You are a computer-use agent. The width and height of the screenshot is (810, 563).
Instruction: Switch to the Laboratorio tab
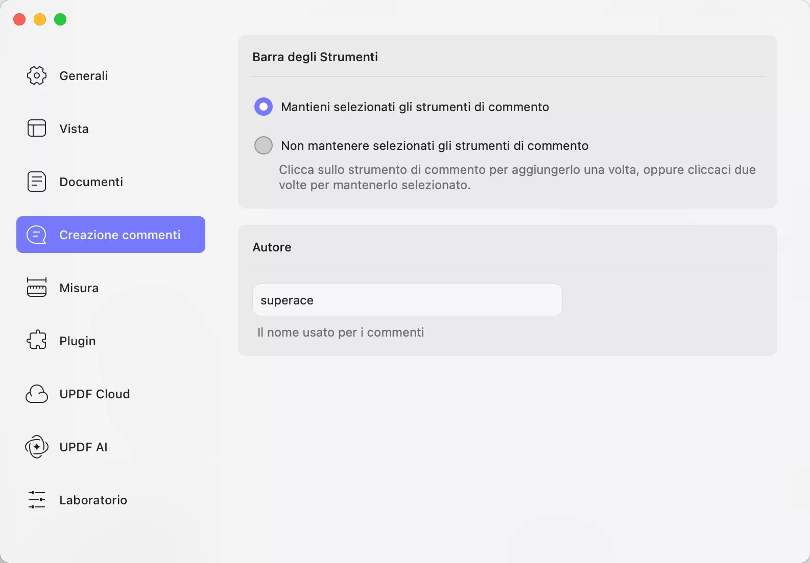pyautogui.click(x=93, y=500)
